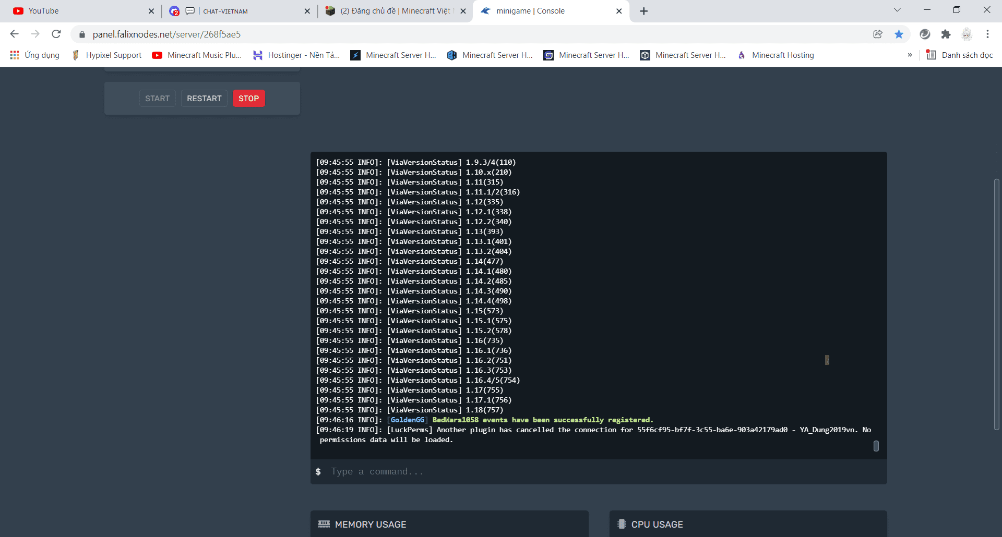Click the RESTART server button
Image resolution: width=1002 pixels, height=537 pixels.
[x=204, y=99]
